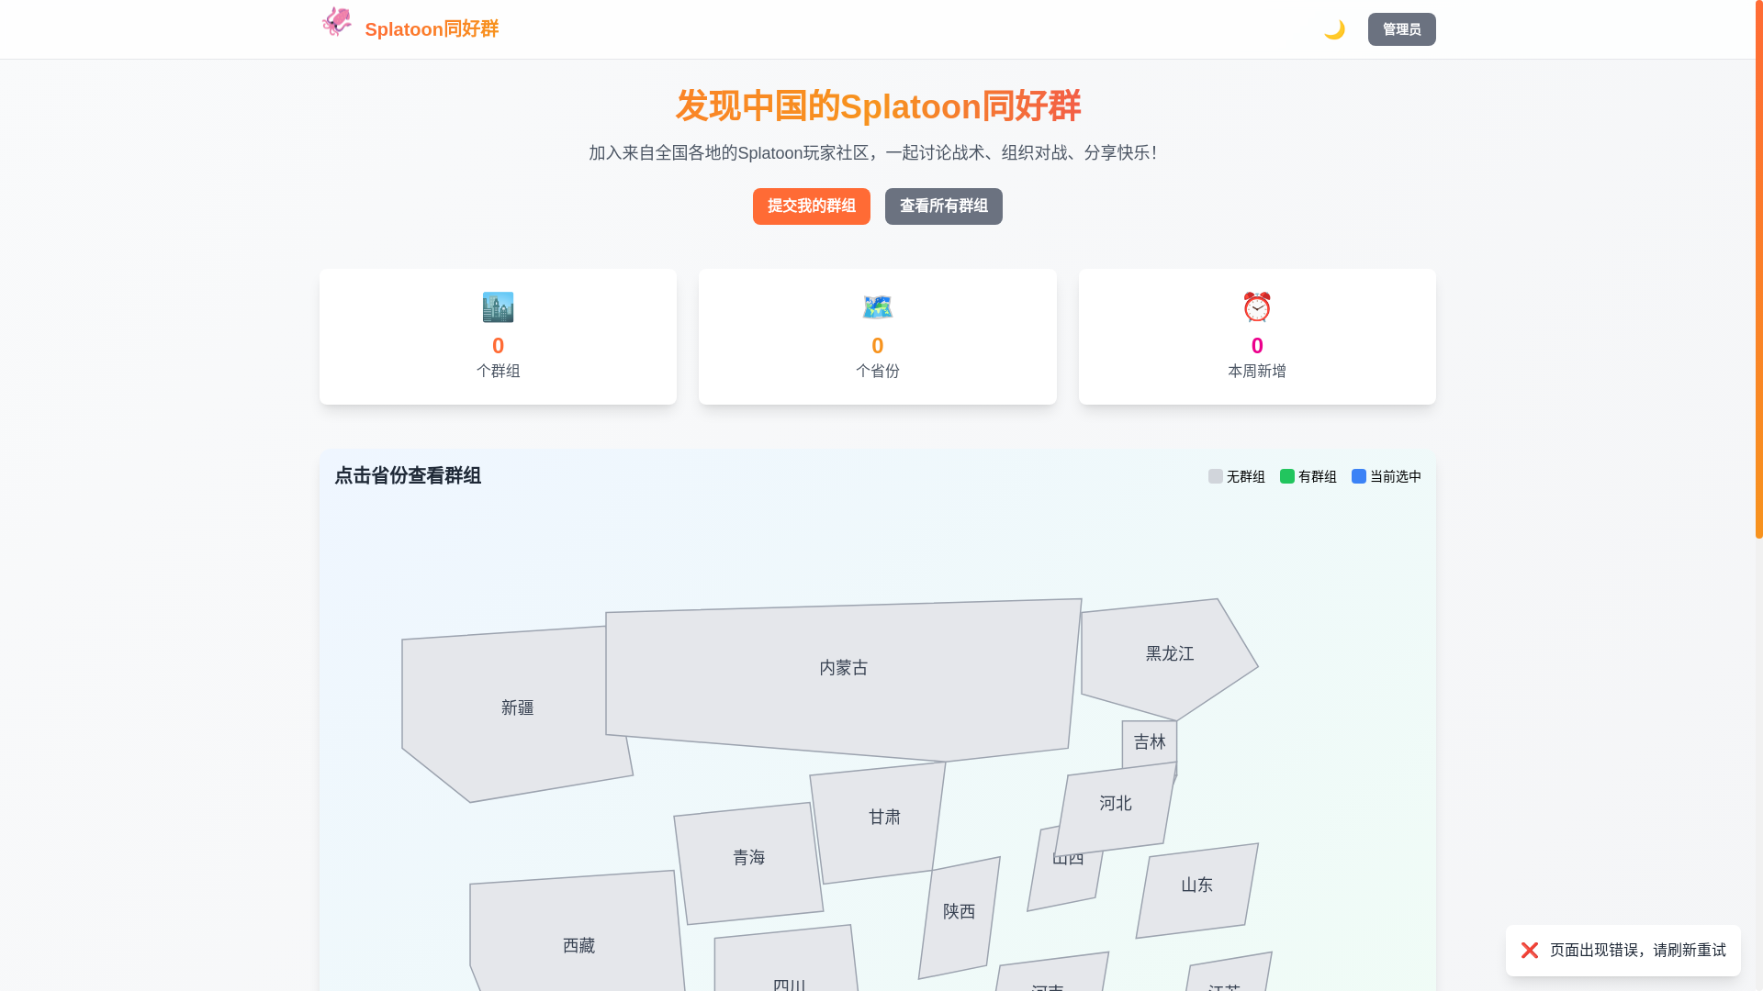
Task: Click 查看所有群组 view all button
Action: (x=943, y=206)
